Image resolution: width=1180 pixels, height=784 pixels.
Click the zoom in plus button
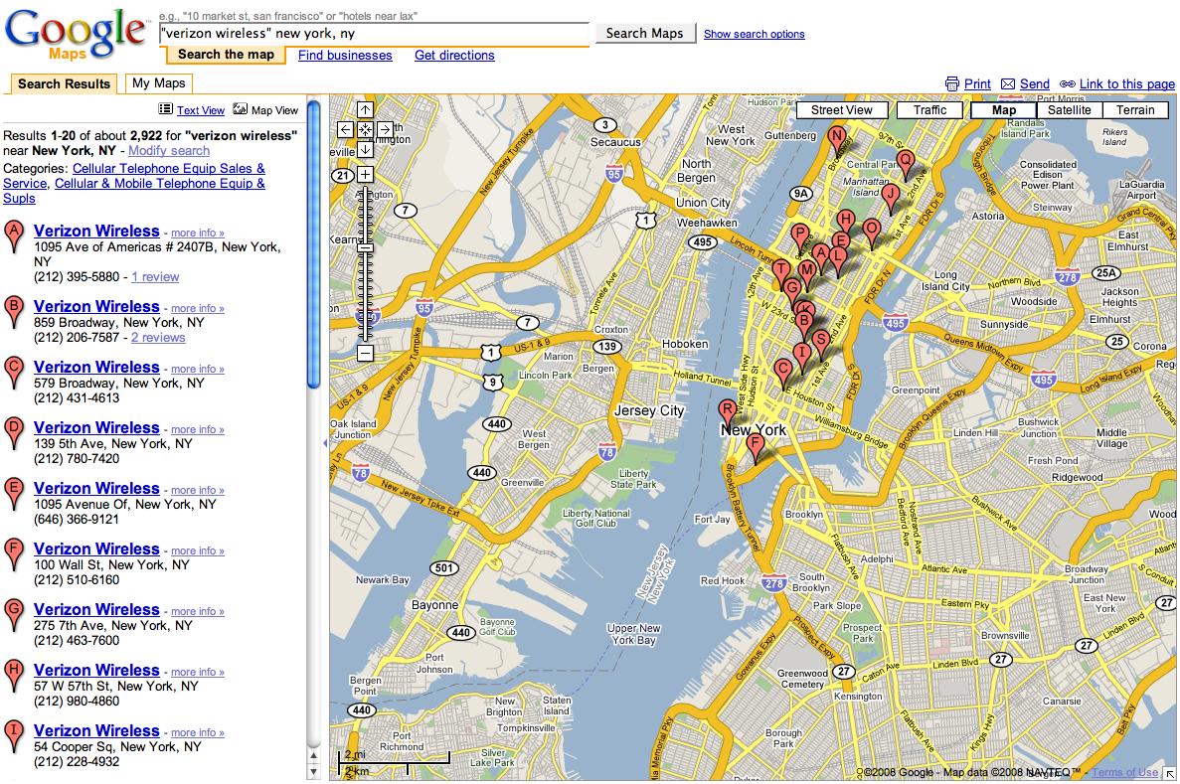(x=365, y=174)
